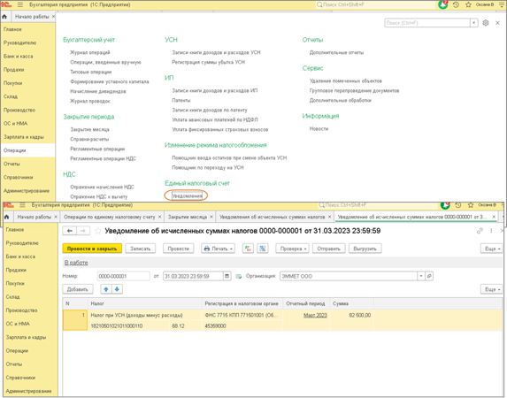Open Закрытие месяца link in menu
The height and width of the screenshot is (398, 507).
90,129
